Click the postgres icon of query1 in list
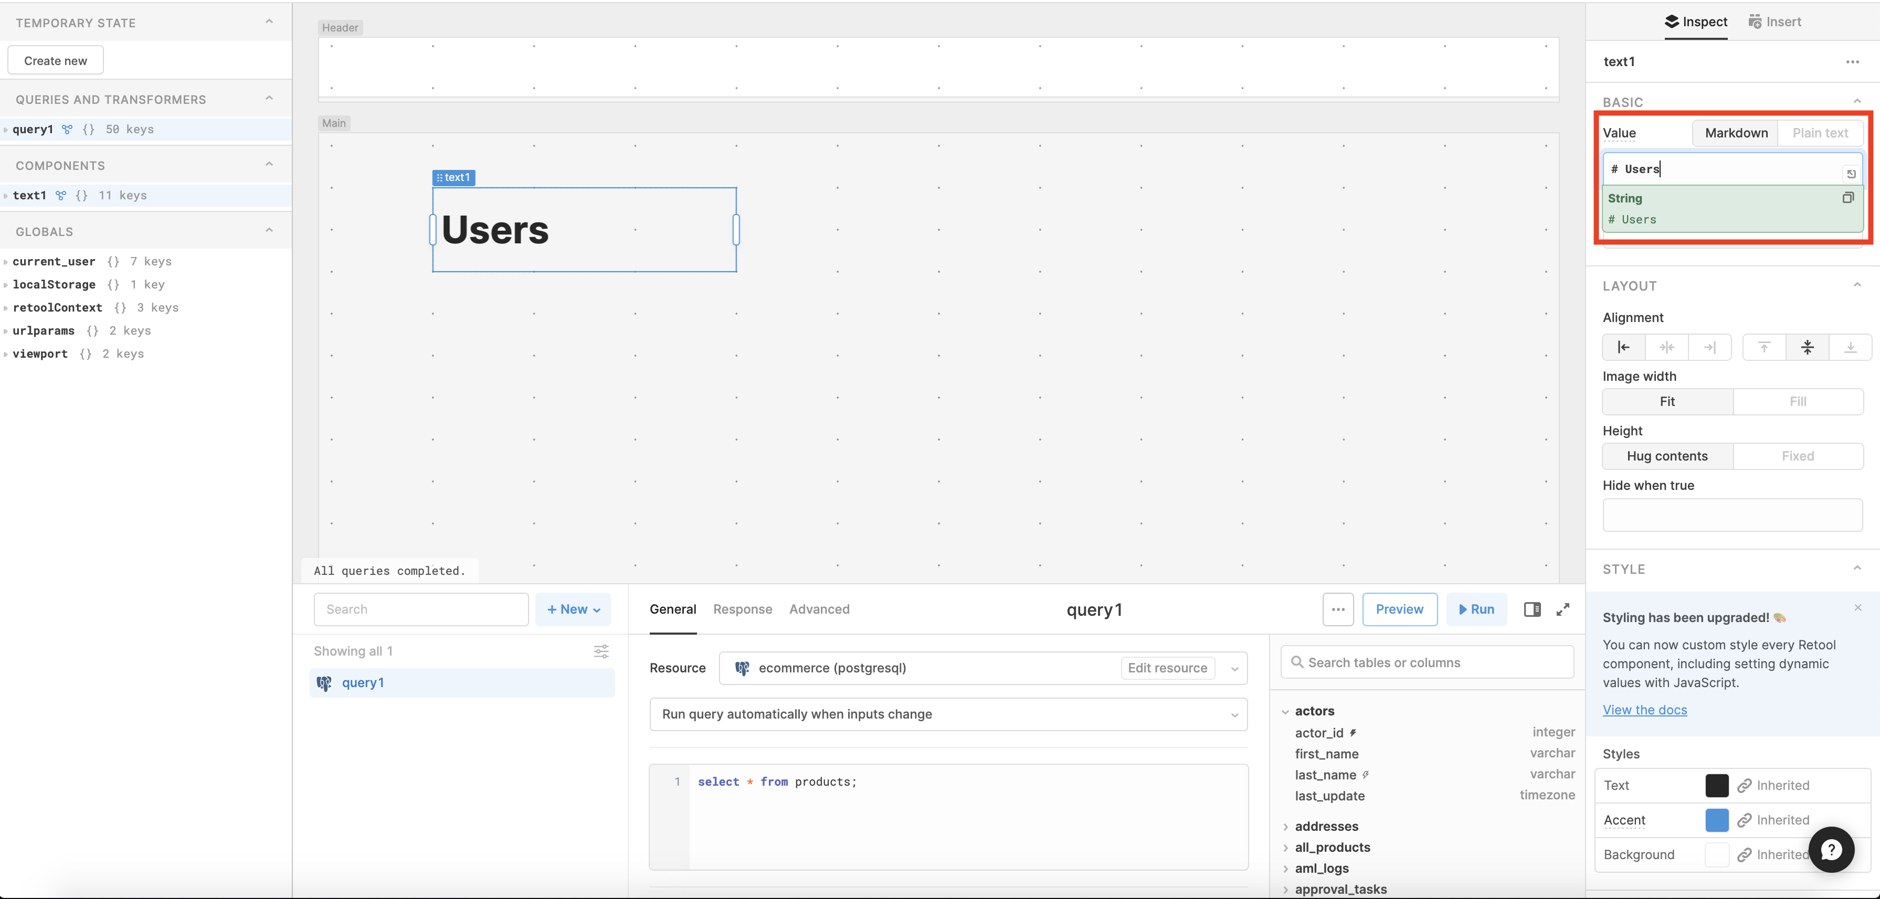Image resolution: width=1880 pixels, height=899 pixels. click(324, 683)
